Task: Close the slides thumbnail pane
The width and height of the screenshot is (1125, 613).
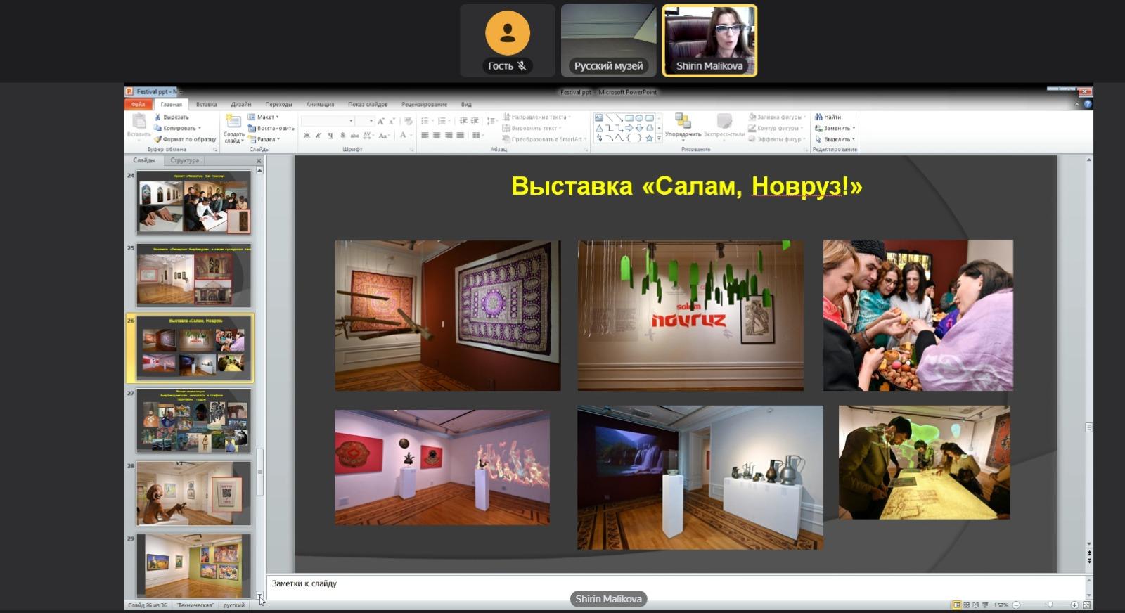Action: [x=259, y=160]
